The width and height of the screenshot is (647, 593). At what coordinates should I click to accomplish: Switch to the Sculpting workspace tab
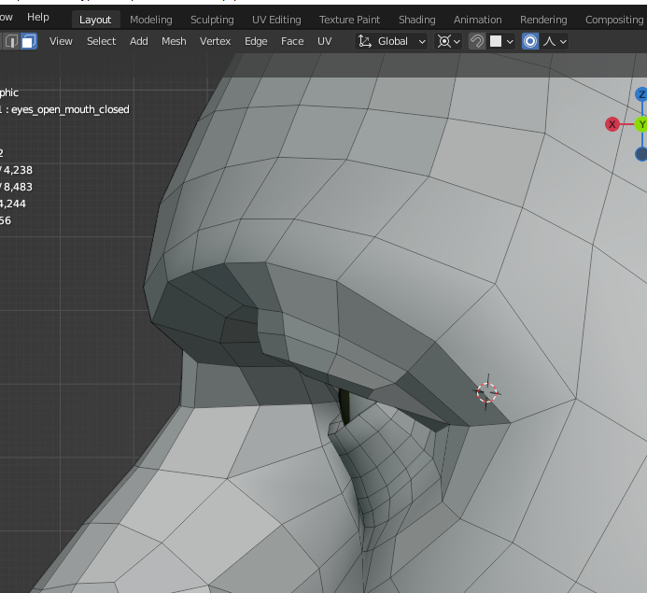pyautogui.click(x=212, y=20)
